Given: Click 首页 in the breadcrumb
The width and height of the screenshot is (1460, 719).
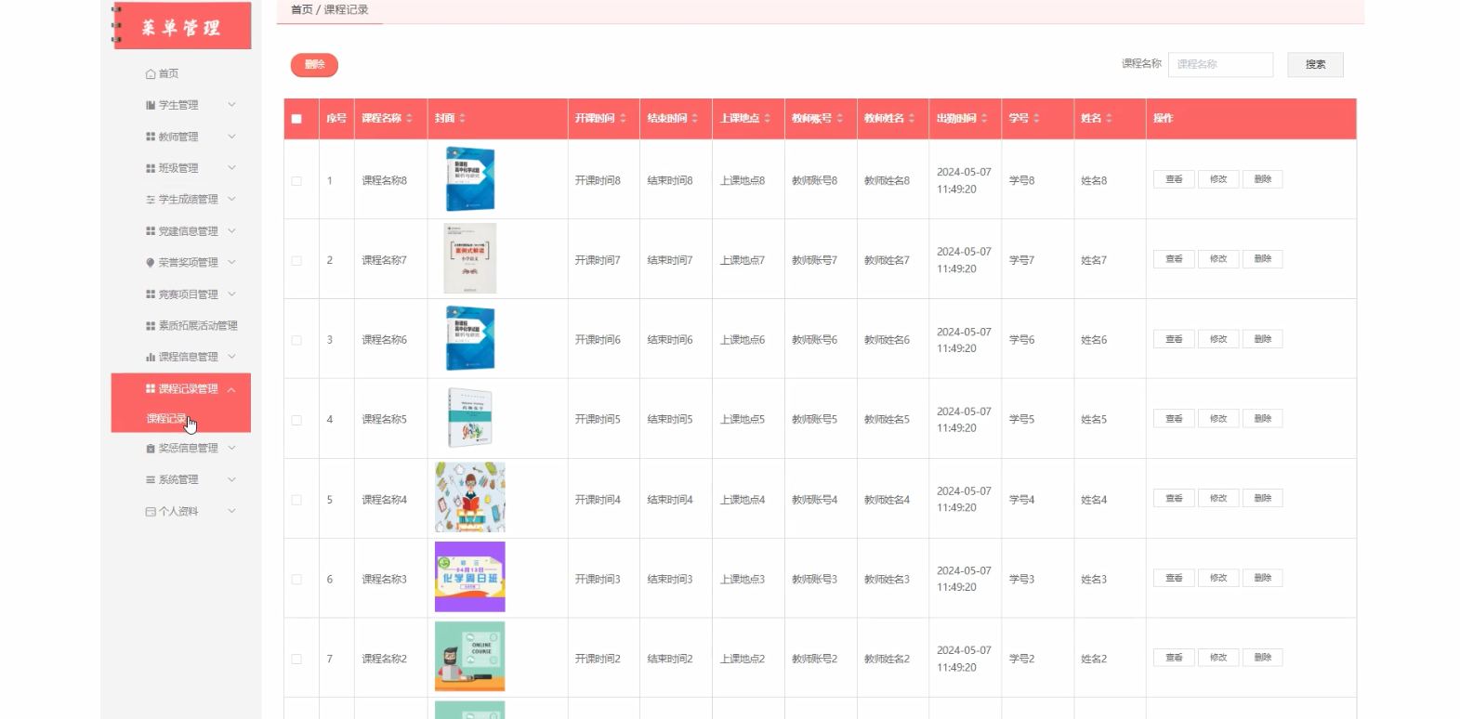Looking at the screenshot, I should (x=302, y=10).
